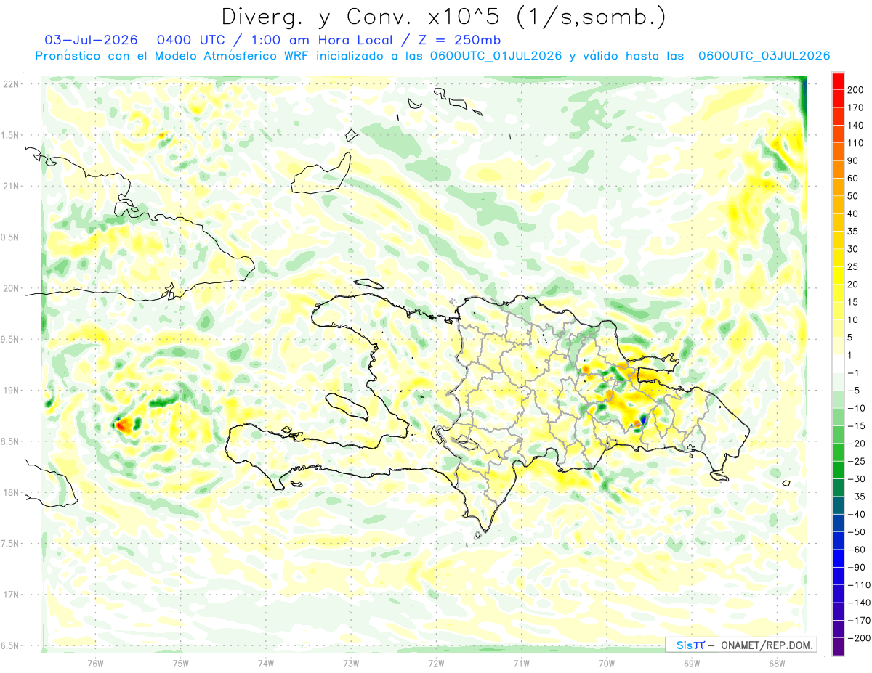
Task: Select the dark purple swatch below -200
Action: (838, 647)
